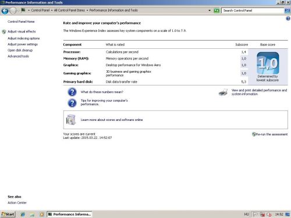Click the 1,0 base score badge
This screenshot has width=291, height=218.
tap(268, 63)
